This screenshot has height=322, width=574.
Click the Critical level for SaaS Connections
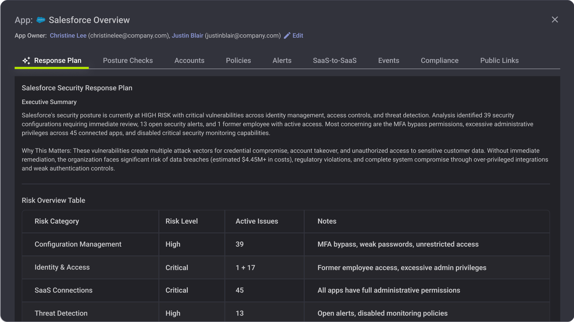(177, 290)
